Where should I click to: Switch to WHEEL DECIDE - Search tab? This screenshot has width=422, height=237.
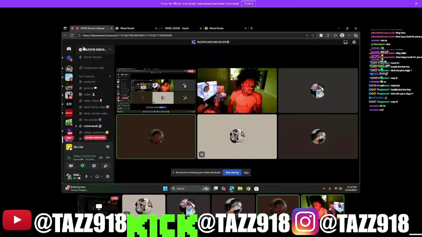(181, 28)
